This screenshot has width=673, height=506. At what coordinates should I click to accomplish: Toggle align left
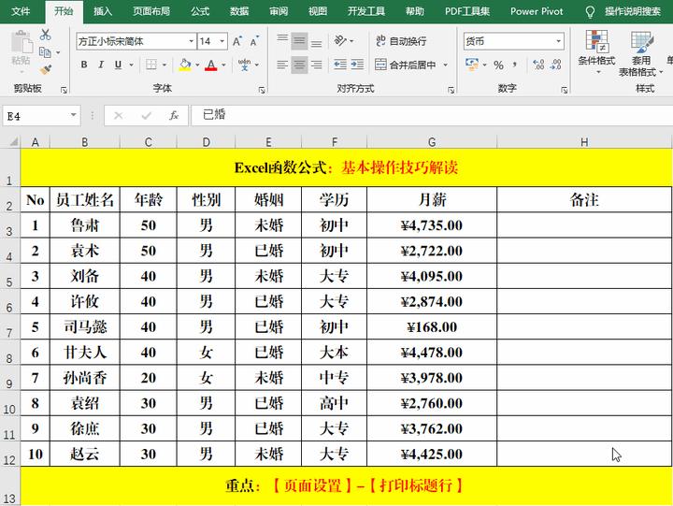282,65
